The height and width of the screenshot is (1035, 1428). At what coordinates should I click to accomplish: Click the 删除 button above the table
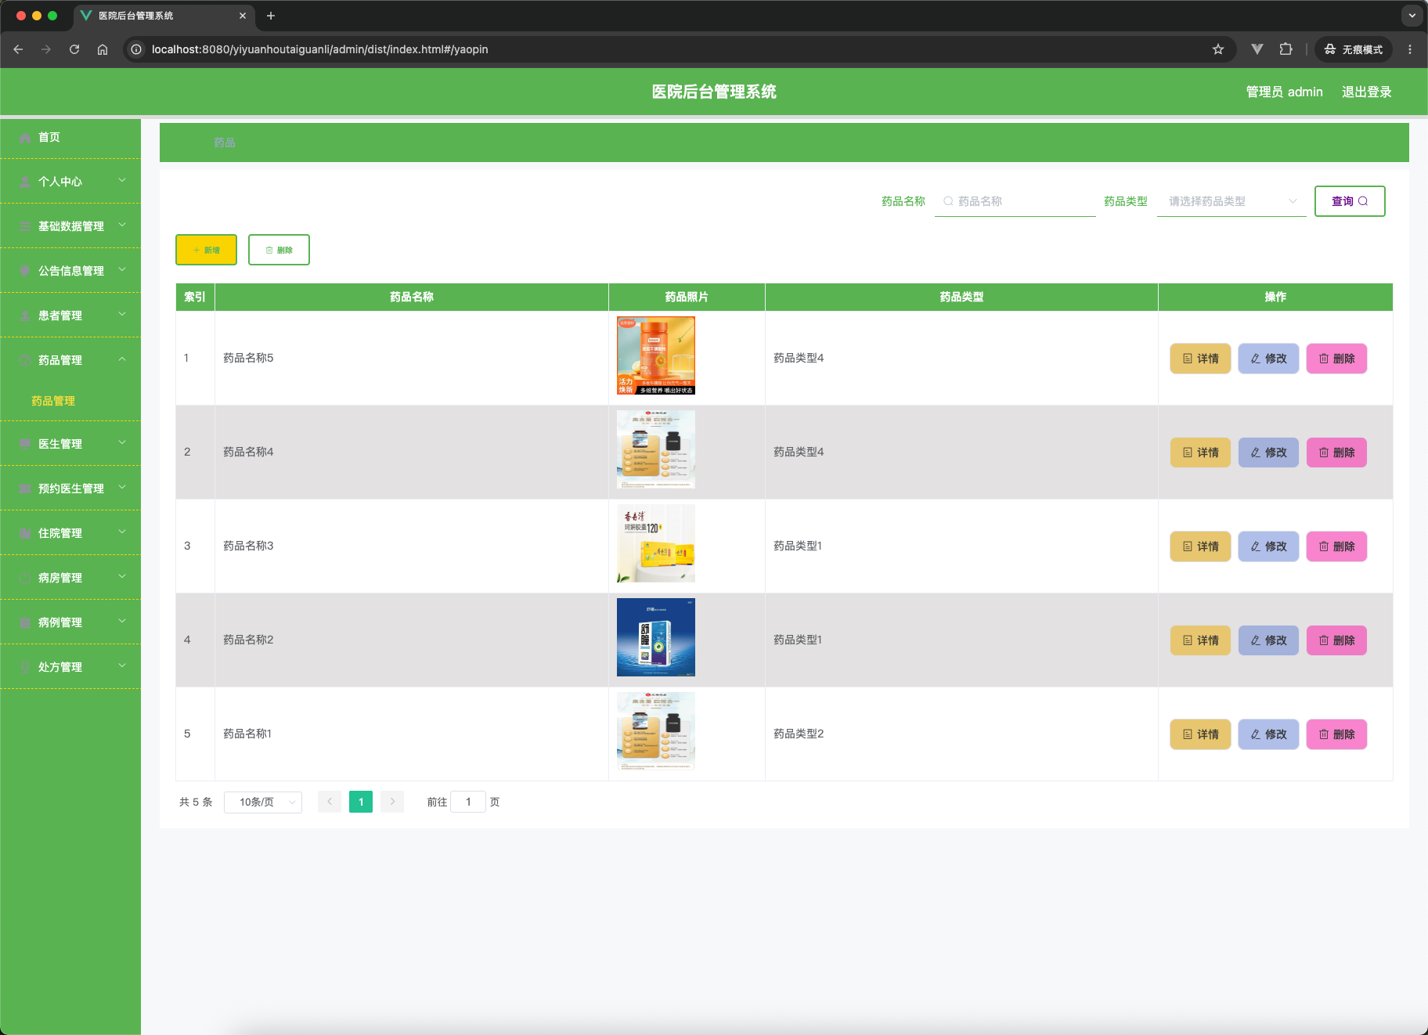279,250
